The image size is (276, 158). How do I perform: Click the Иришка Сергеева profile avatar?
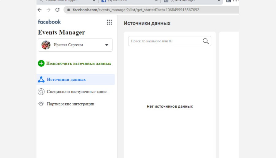46,45
